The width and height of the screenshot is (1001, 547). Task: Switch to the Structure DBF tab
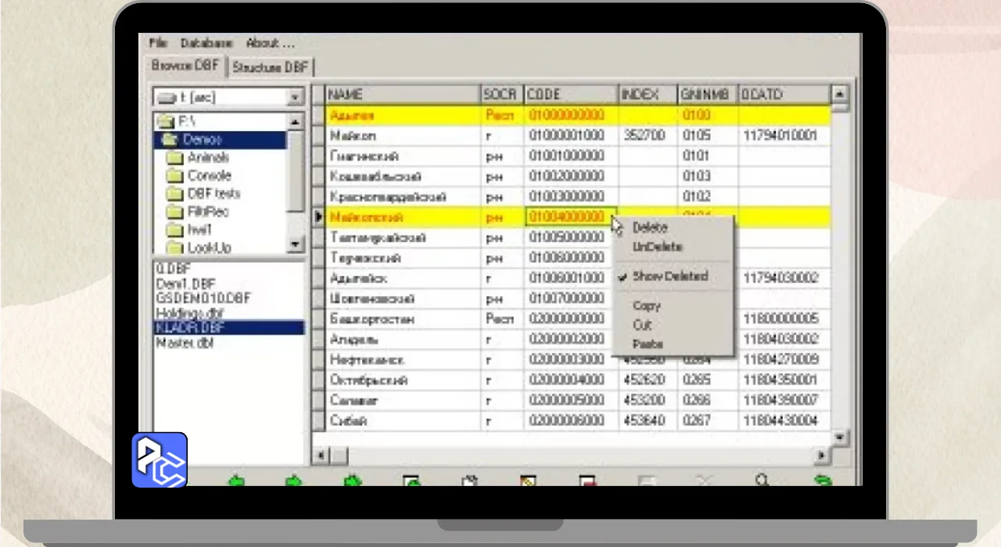(x=271, y=67)
